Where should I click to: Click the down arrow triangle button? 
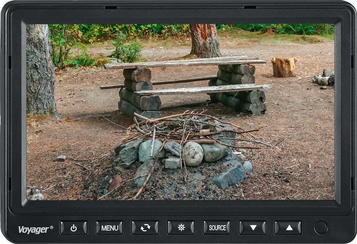(253, 228)
